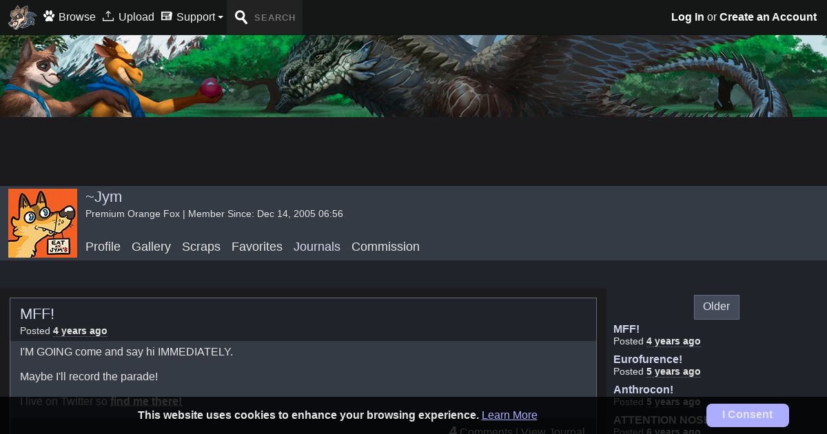Click the site logo in the top bar
The width and height of the screenshot is (827, 434).
[x=22, y=17]
